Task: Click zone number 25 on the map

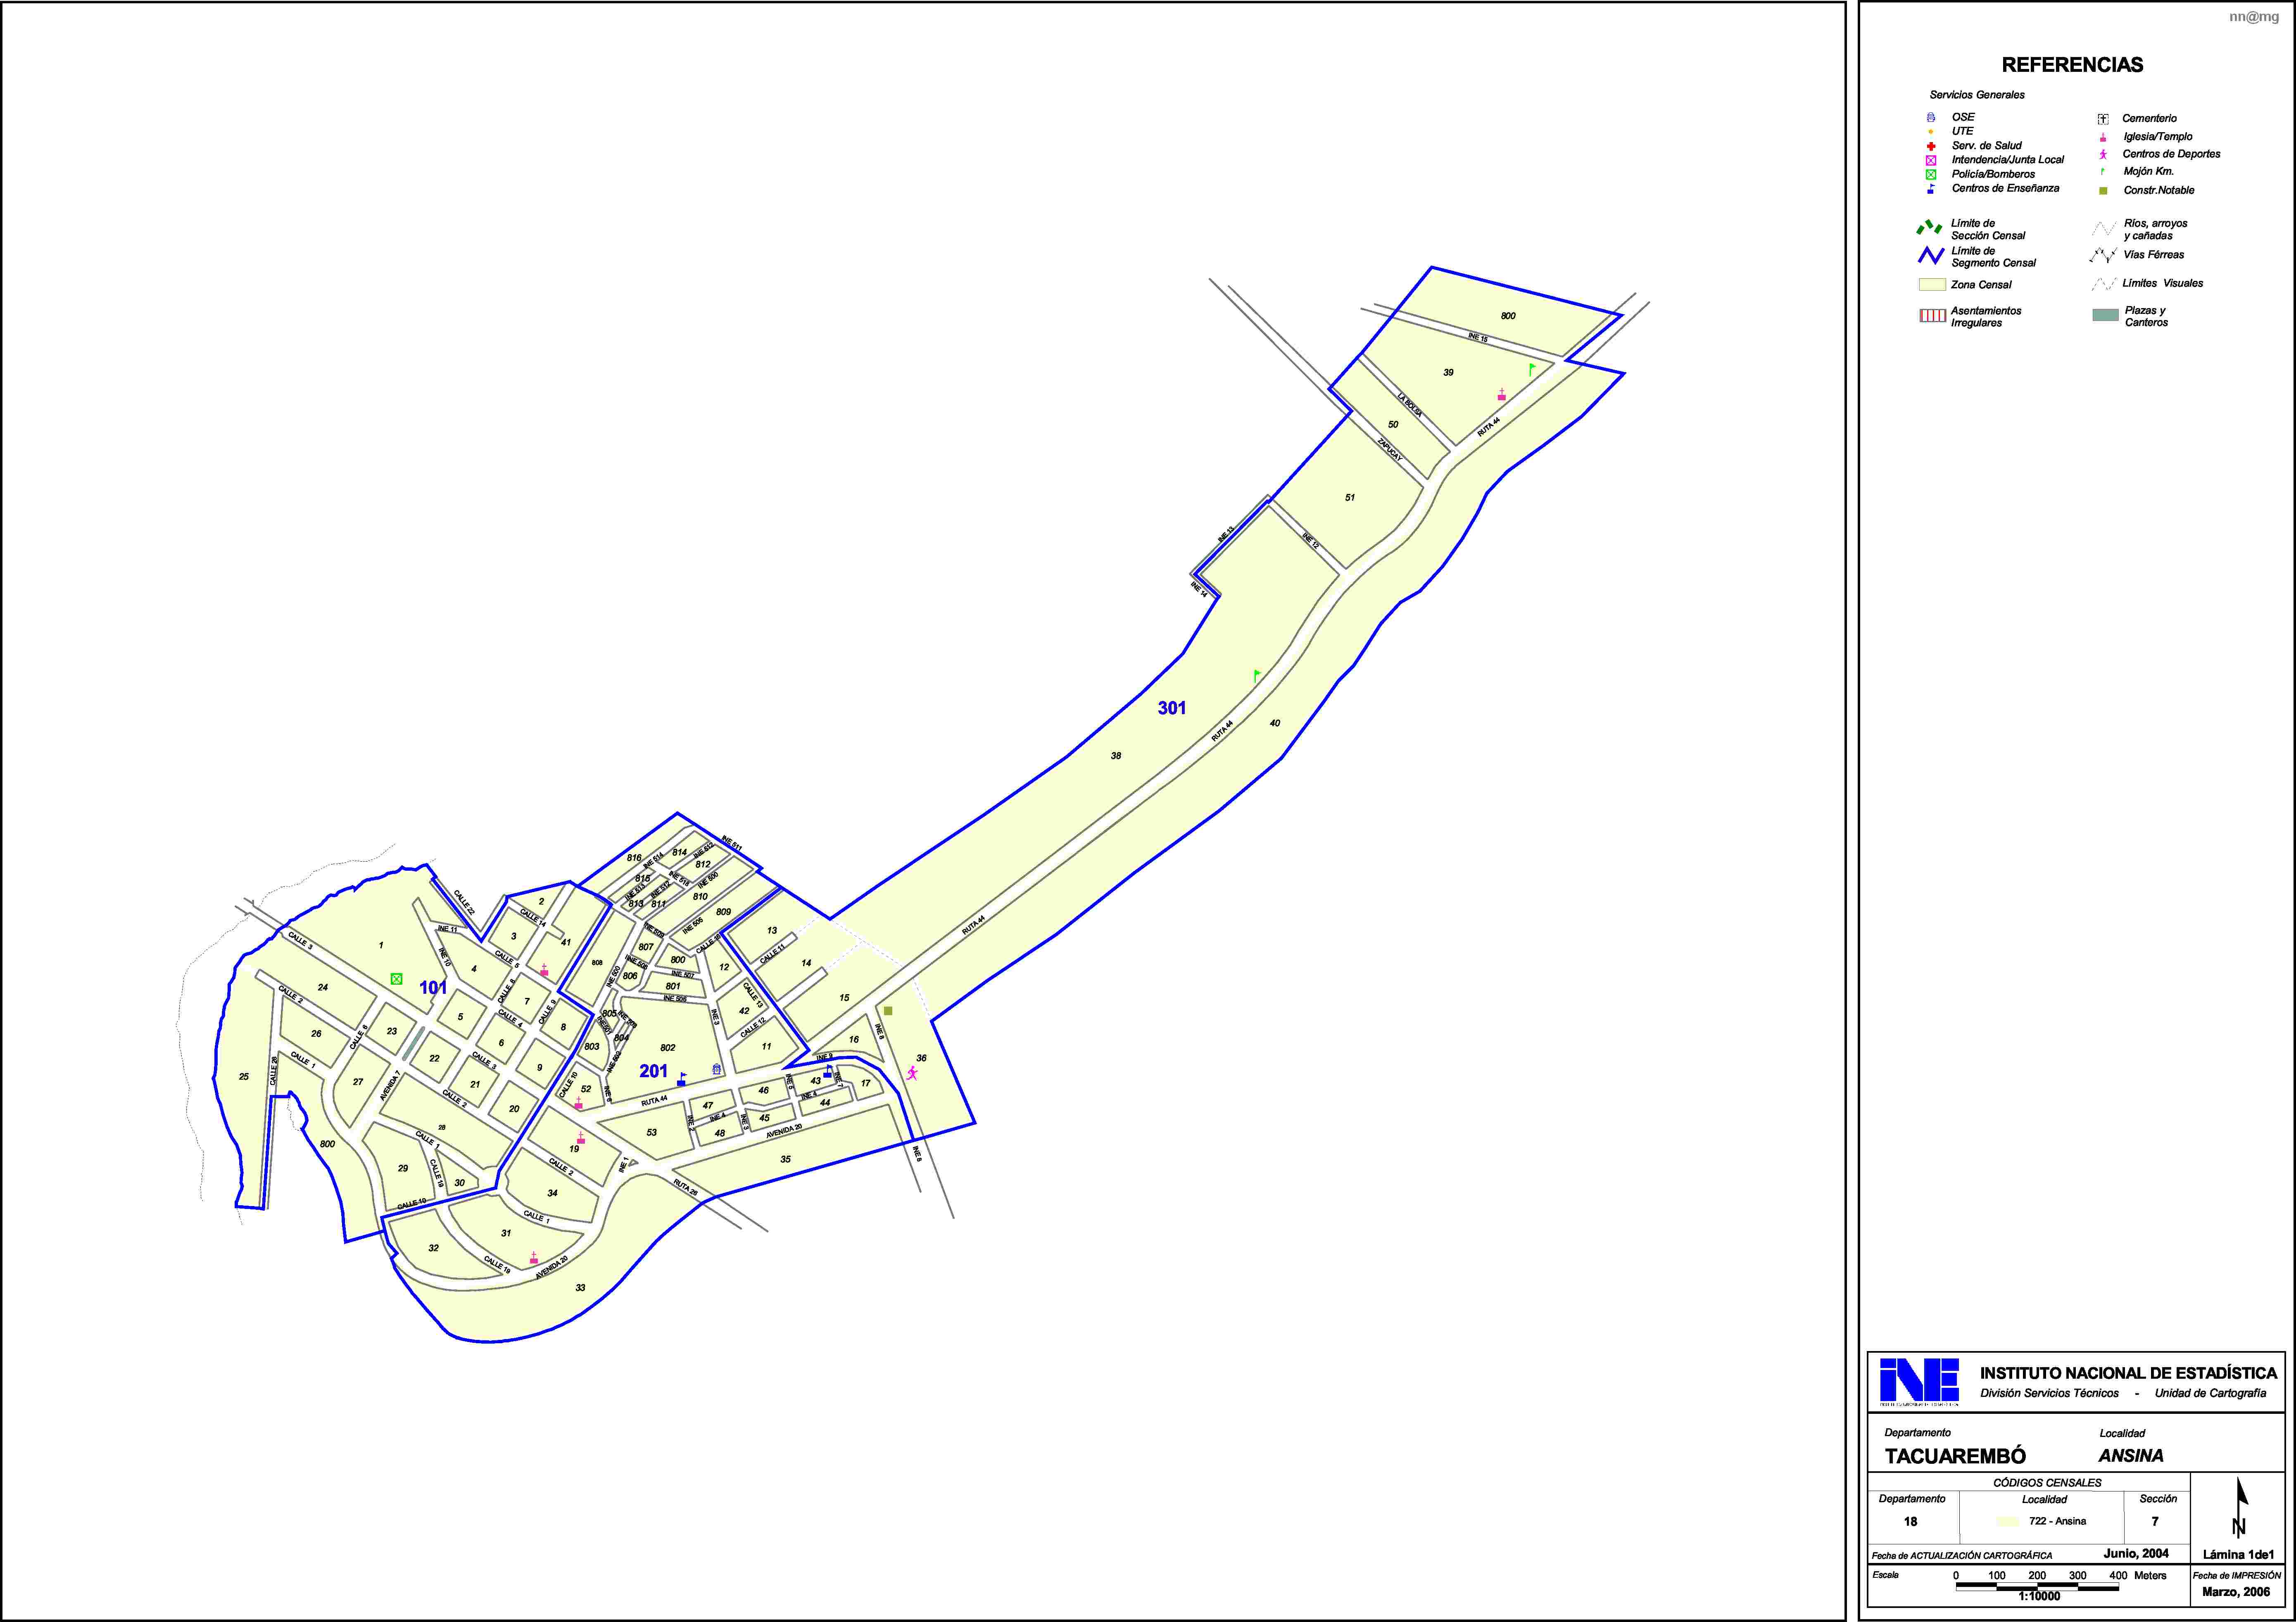Action: pos(244,1077)
